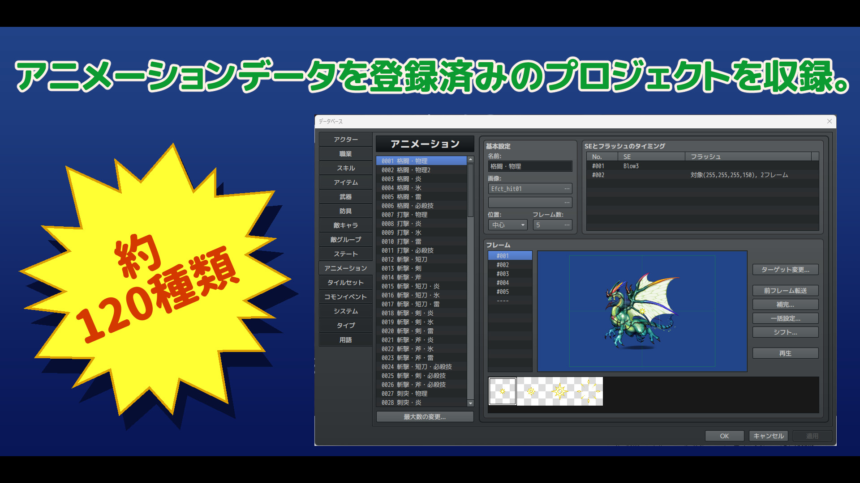860x483 pixels.
Task: Click the ... button on the empty second image field
Action: 568,202
